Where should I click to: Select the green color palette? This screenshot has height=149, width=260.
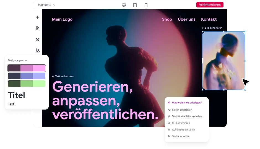[x=27, y=84]
